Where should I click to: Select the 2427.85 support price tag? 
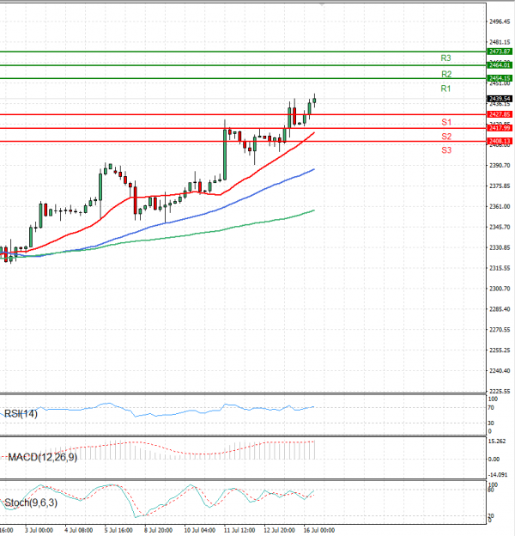point(500,114)
